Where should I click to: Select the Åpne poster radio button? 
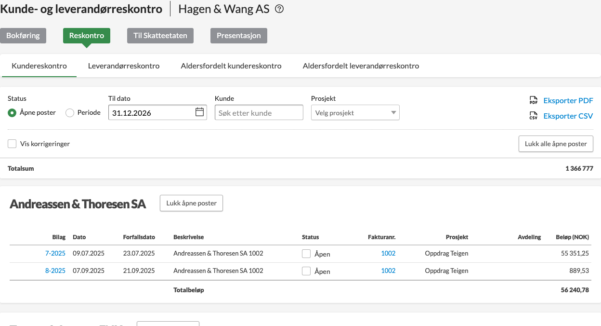click(12, 113)
